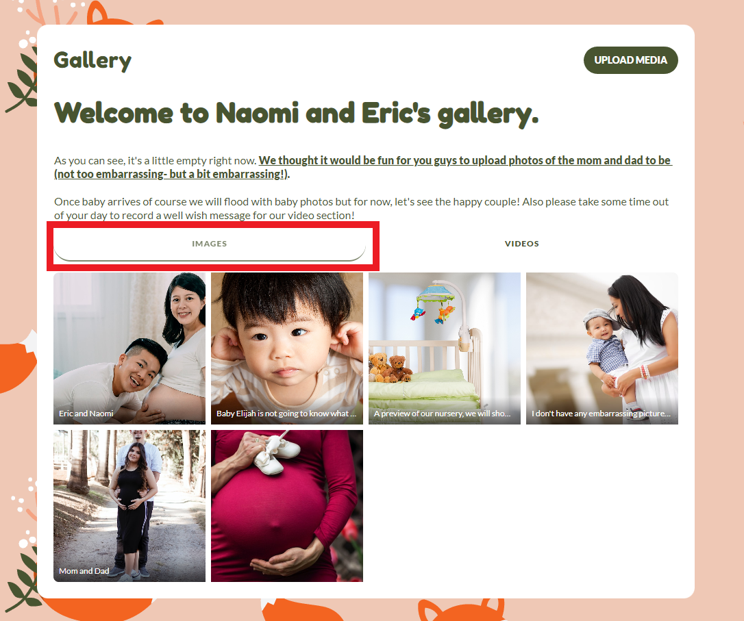The image size is (744, 621).
Task: Open the nursery crib preview photo
Action: [x=445, y=348]
